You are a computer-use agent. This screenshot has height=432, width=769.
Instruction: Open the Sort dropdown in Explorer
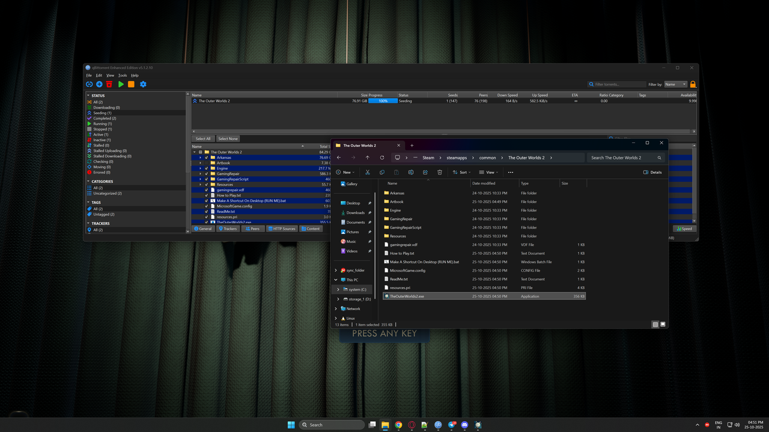(x=463, y=172)
